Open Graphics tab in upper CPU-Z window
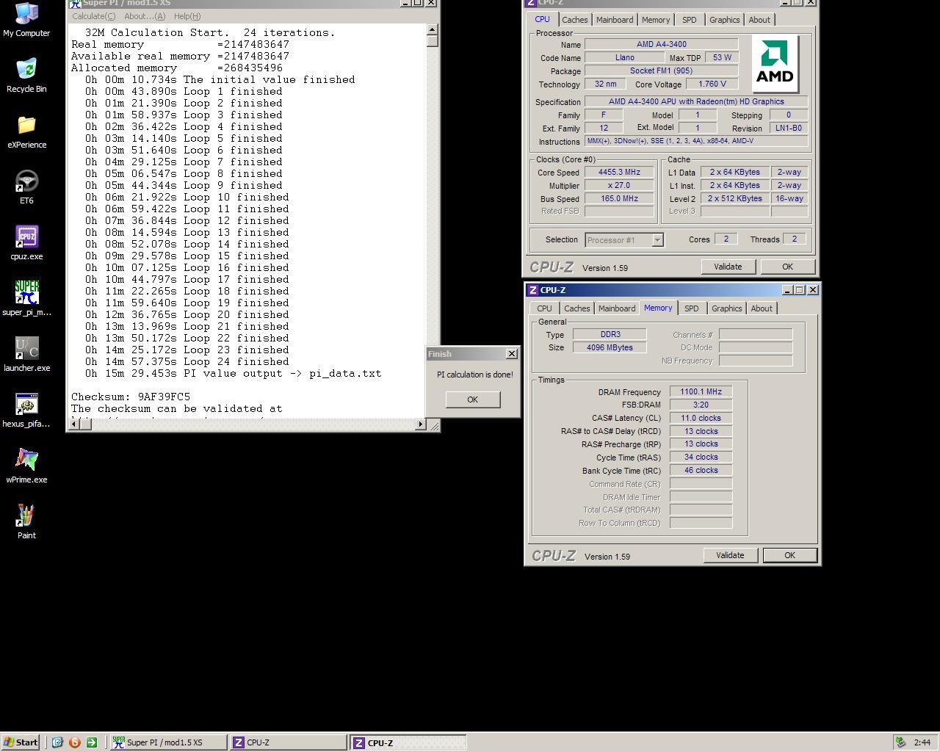This screenshot has height=752, width=940. tap(725, 20)
